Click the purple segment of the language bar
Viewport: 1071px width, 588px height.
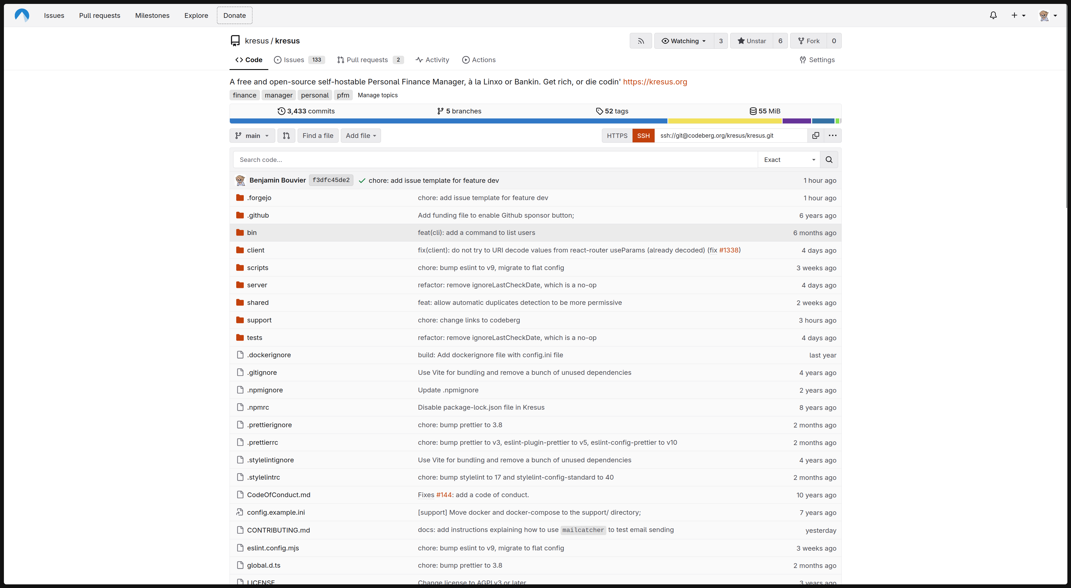797,121
